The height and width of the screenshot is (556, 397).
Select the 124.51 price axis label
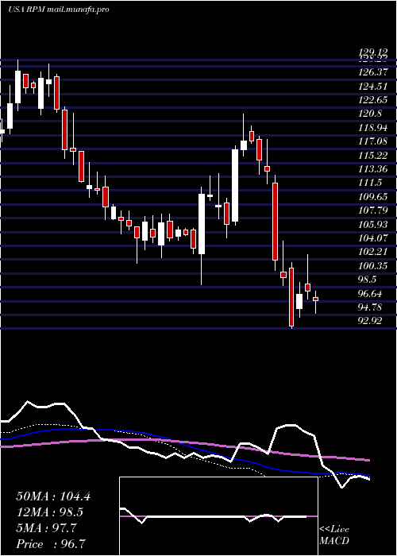point(372,86)
